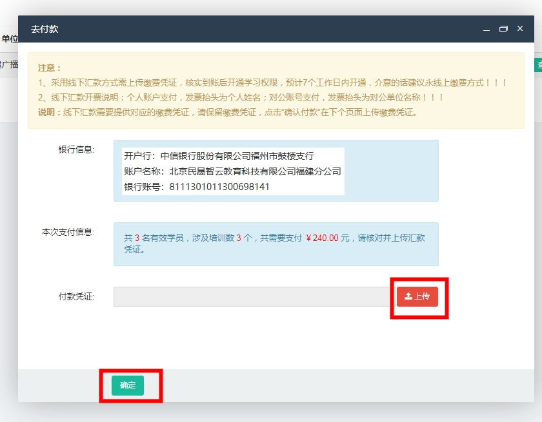Viewport: 542px width, 422px height.
Task: Click the red 上传 upload button
Action: coord(417,296)
